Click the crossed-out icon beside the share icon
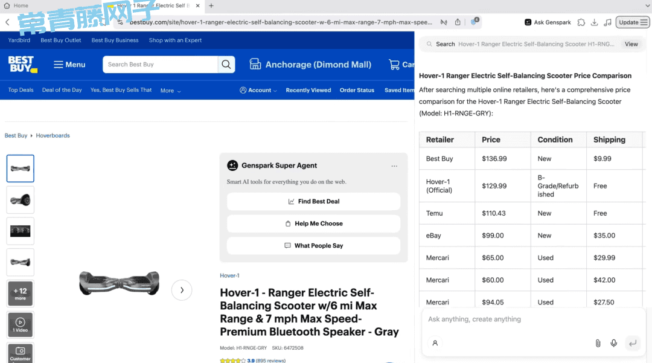652x363 pixels. pyautogui.click(x=444, y=22)
